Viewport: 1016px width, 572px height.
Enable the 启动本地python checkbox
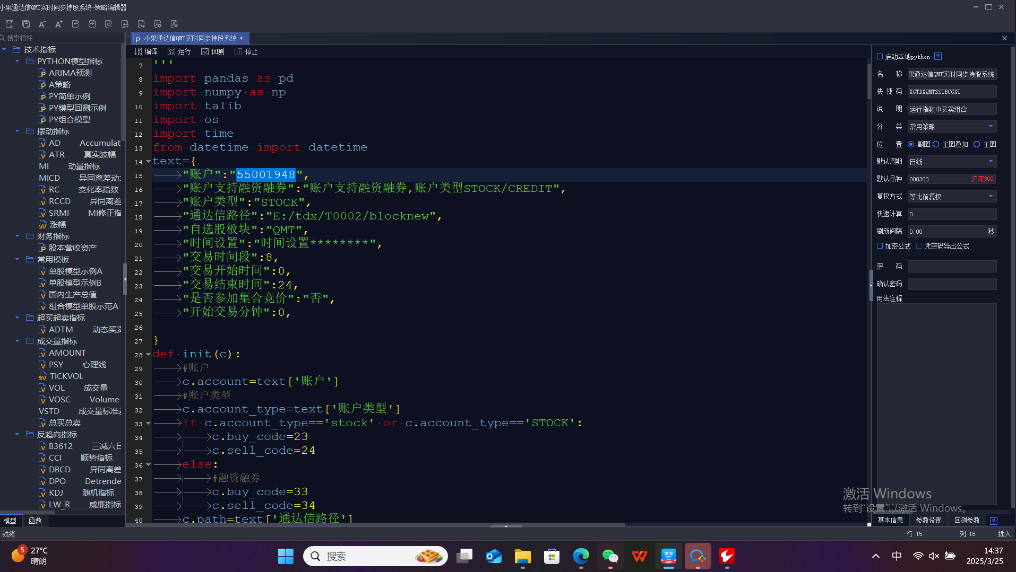tap(880, 57)
